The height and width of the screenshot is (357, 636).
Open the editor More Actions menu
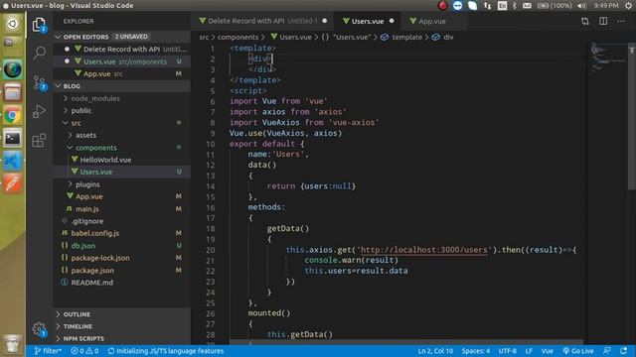(621, 21)
